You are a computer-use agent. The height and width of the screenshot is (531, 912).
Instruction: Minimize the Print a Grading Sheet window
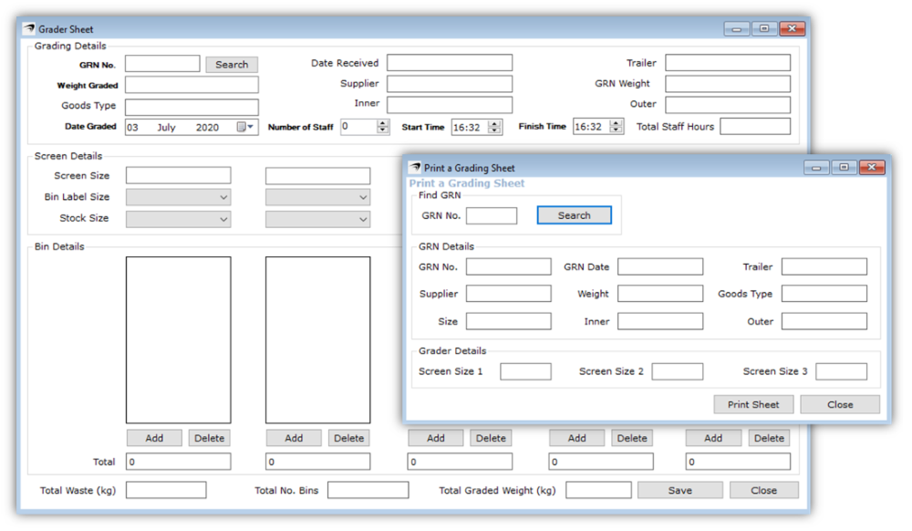[x=816, y=168]
